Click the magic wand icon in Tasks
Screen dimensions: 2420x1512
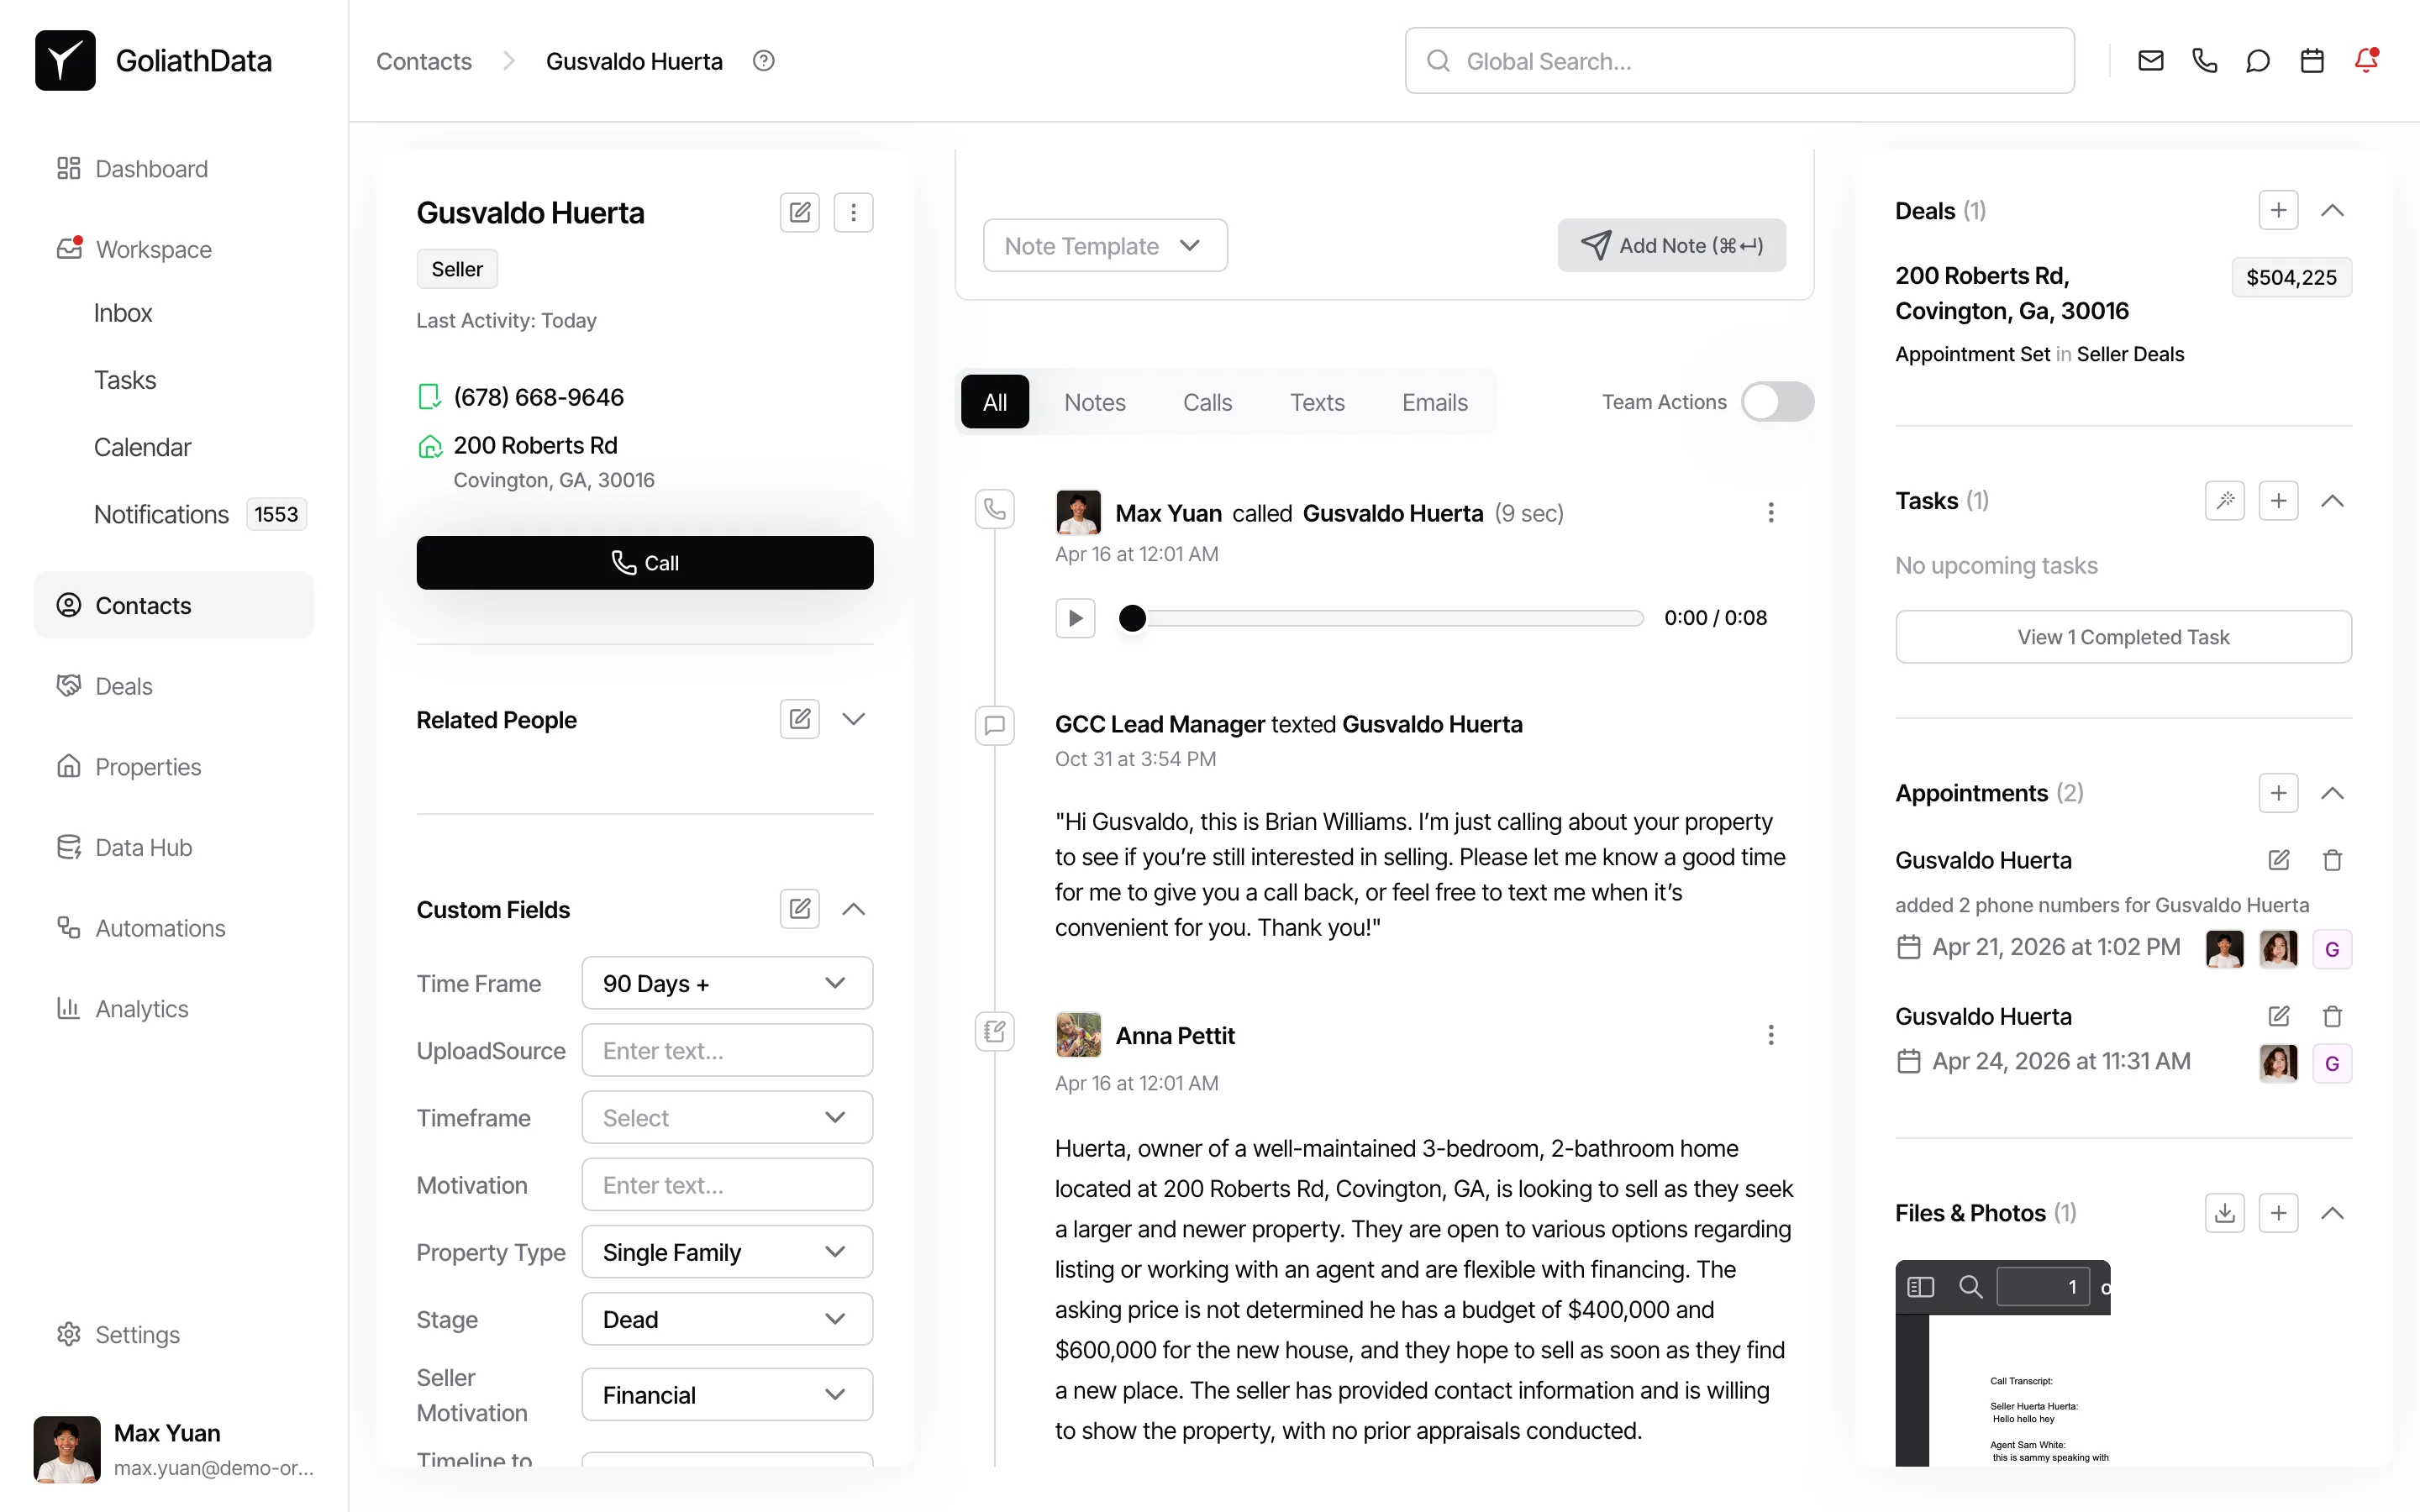point(2224,501)
